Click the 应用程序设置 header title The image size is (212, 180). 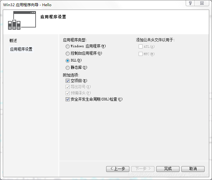[x=53, y=17]
